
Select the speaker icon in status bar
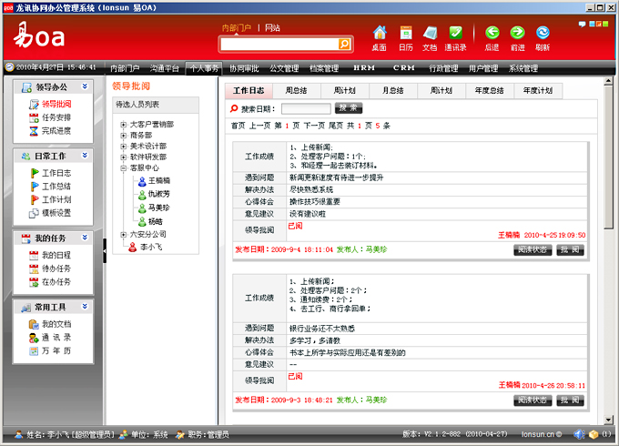click(x=579, y=434)
